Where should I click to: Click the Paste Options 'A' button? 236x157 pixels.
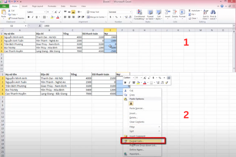(x=131, y=103)
